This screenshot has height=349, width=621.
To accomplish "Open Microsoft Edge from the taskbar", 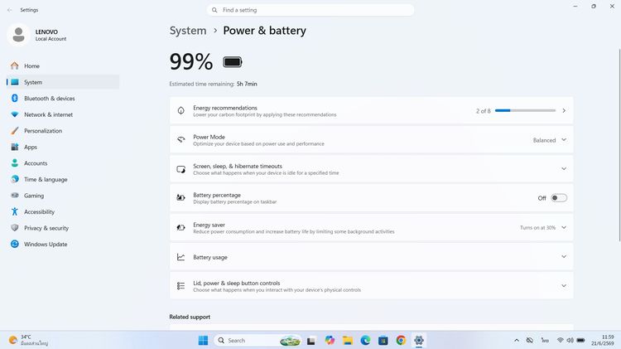I will [x=365, y=340].
